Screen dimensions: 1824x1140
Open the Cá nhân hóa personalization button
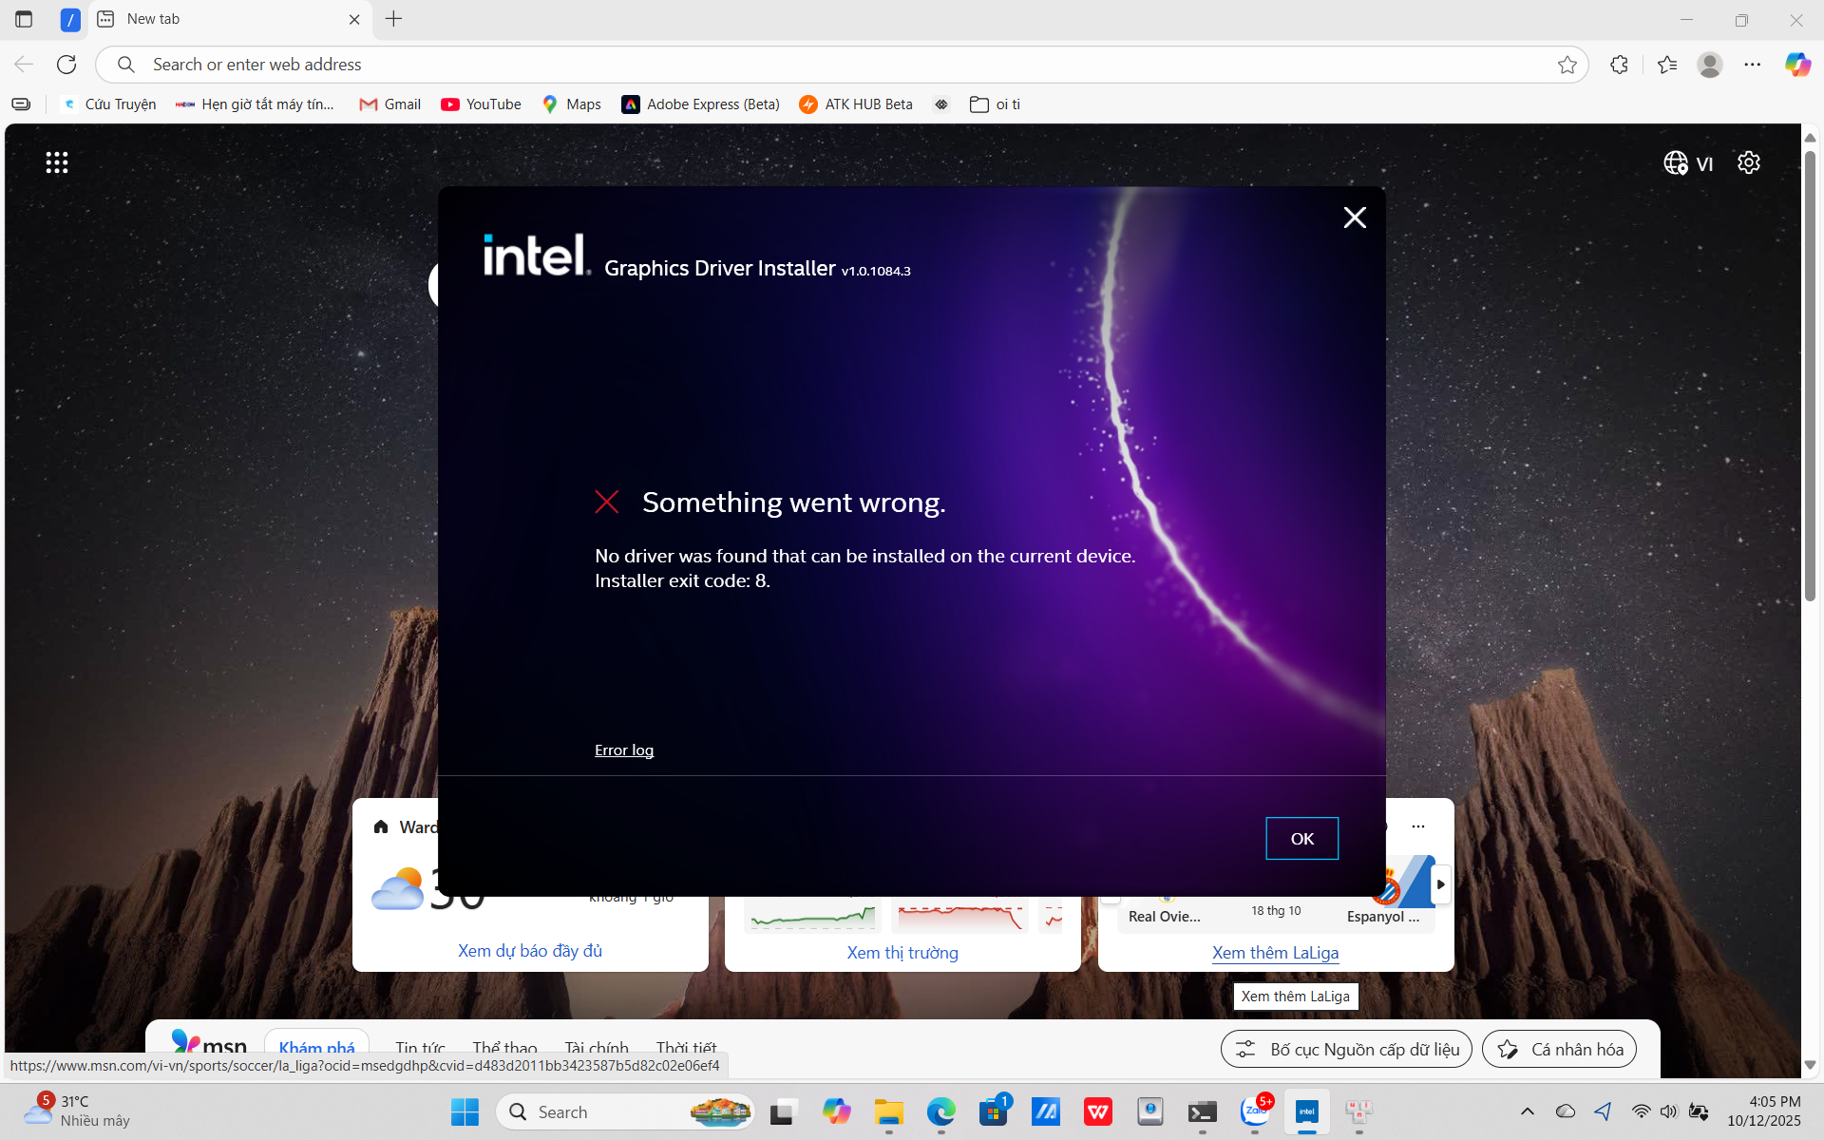tap(1559, 1050)
